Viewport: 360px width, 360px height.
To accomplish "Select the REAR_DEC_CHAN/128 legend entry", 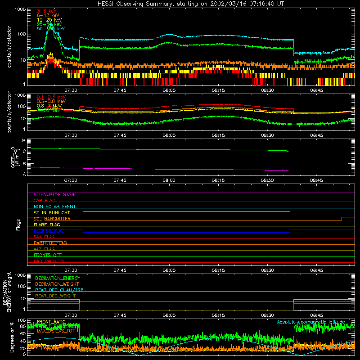I will (59, 290).
